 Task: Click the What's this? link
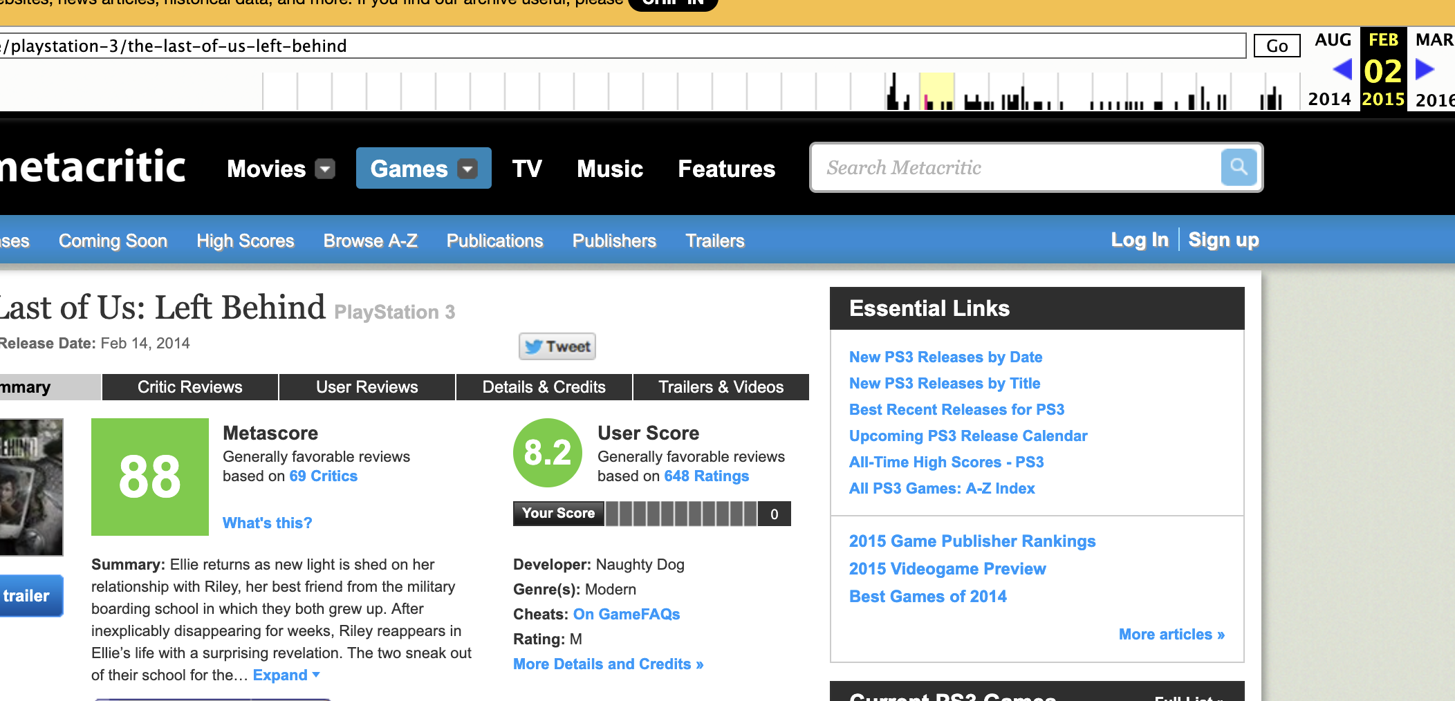pos(268,523)
